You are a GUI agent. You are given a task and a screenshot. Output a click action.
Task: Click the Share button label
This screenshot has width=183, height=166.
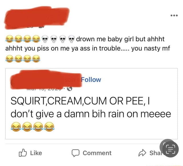(x=155, y=153)
